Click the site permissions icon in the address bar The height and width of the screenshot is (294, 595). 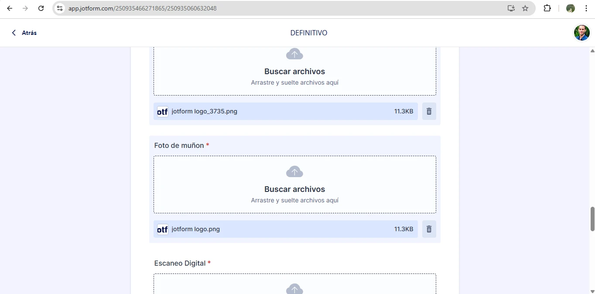tap(59, 8)
